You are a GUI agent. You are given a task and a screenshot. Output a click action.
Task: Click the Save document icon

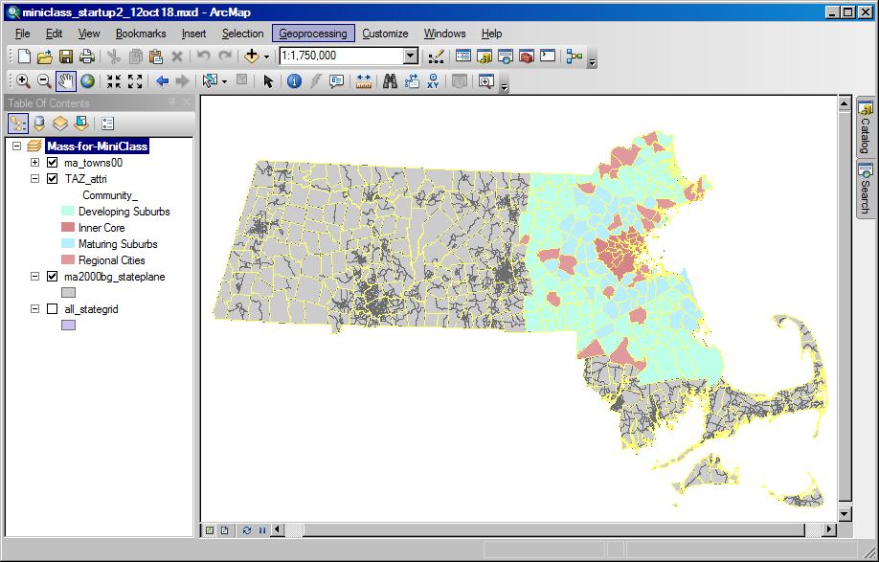66,56
